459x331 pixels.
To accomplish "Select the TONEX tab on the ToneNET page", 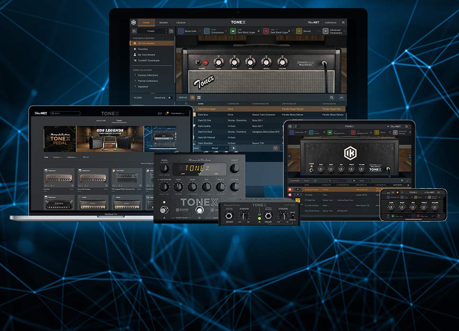I will pyautogui.click(x=119, y=120).
